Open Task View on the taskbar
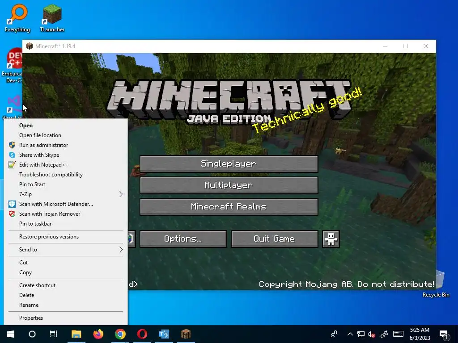The width and height of the screenshot is (458, 343). click(x=54, y=334)
